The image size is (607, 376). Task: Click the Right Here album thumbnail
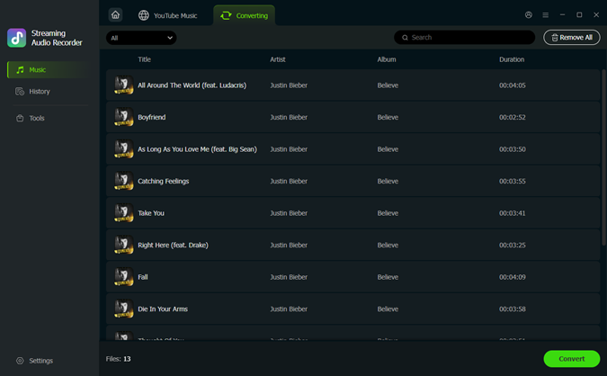pos(123,245)
